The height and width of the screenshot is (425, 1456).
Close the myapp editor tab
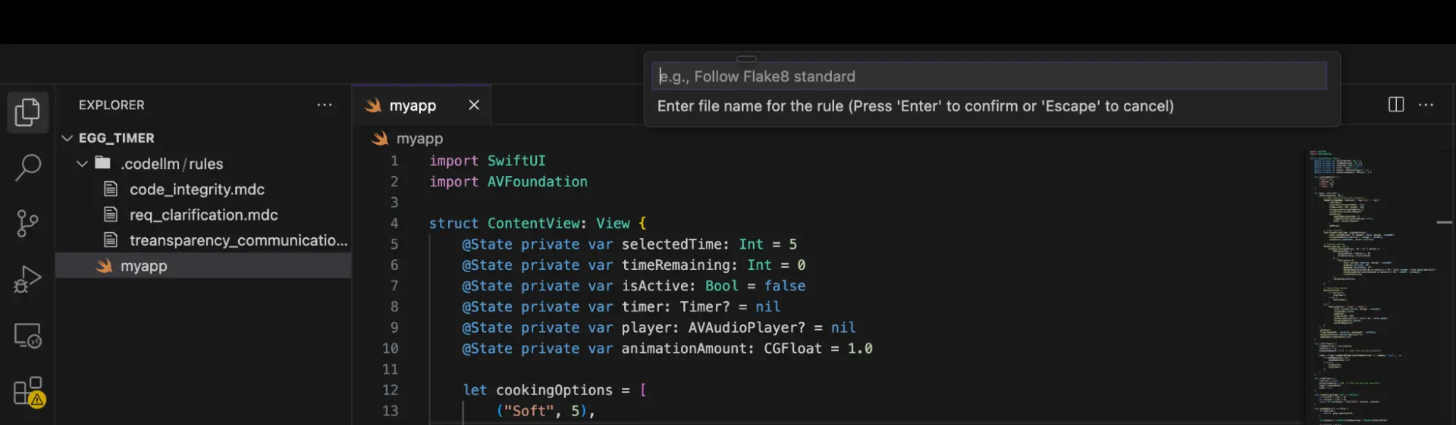(x=474, y=105)
